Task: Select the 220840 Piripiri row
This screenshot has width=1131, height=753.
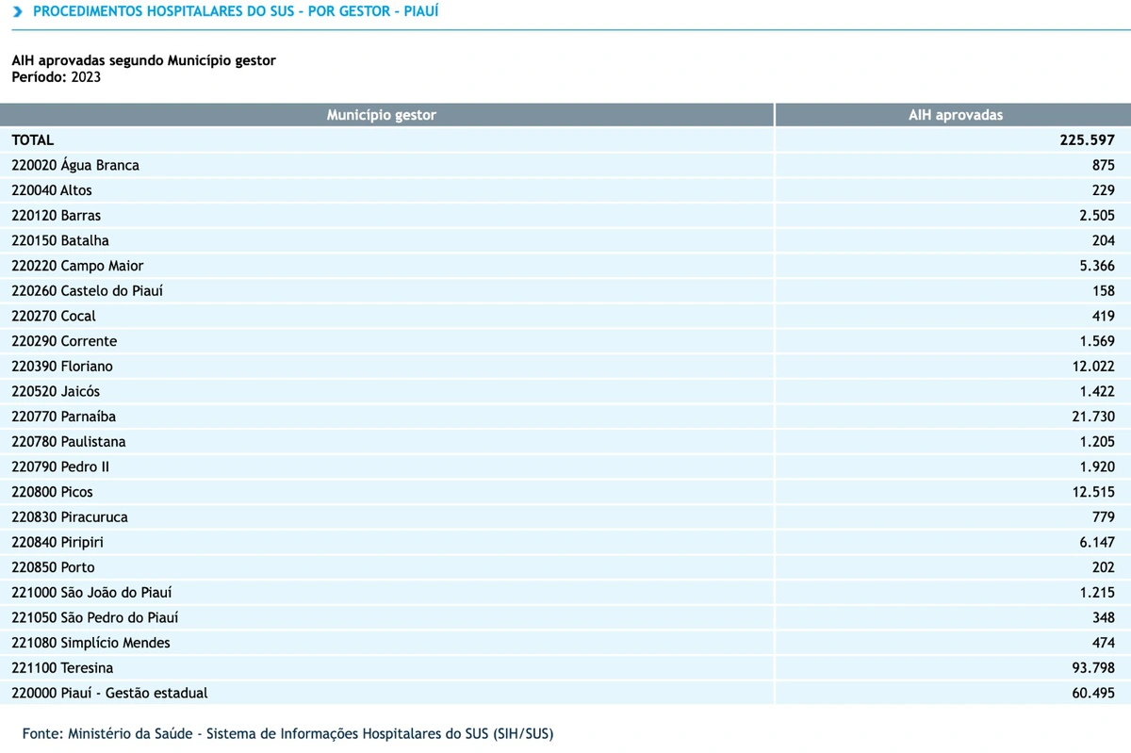Action: click(565, 542)
